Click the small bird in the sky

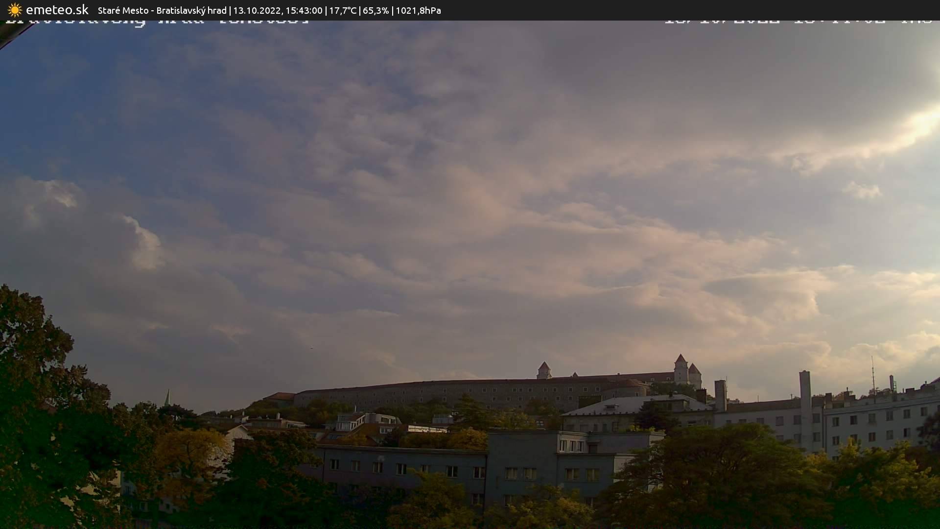click(311, 348)
